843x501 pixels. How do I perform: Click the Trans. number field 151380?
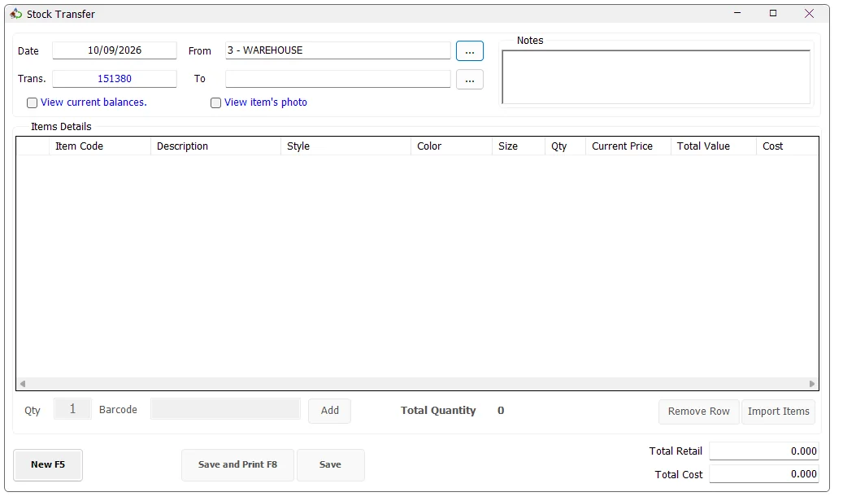(x=115, y=79)
